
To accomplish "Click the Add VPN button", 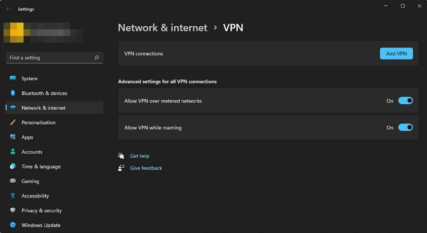I will [396, 54].
